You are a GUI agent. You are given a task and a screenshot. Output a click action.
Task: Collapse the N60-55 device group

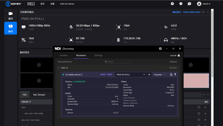[59, 68]
